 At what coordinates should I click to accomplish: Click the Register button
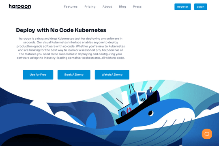tap(182, 7)
